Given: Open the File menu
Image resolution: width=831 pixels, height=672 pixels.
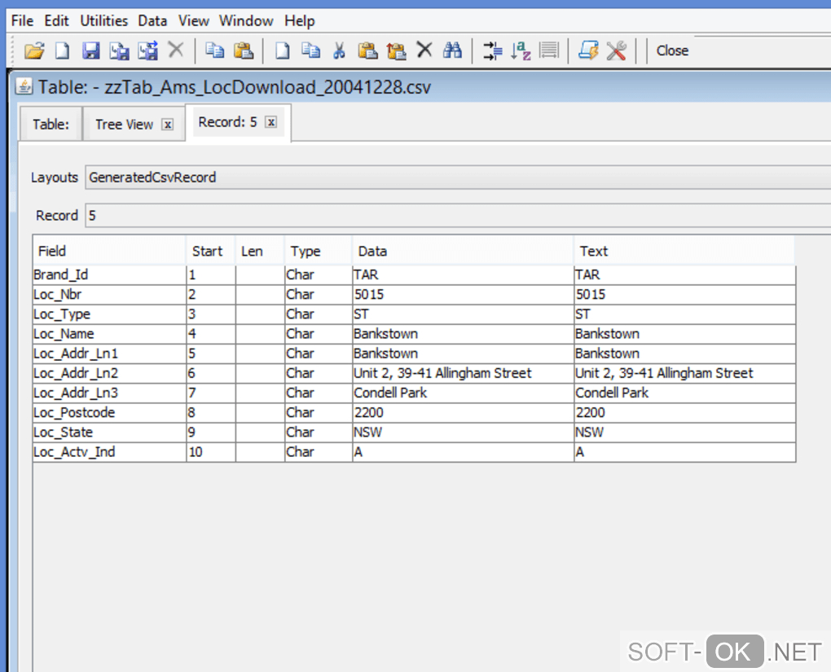Looking at the screenshot, I should tap(22, 20).
